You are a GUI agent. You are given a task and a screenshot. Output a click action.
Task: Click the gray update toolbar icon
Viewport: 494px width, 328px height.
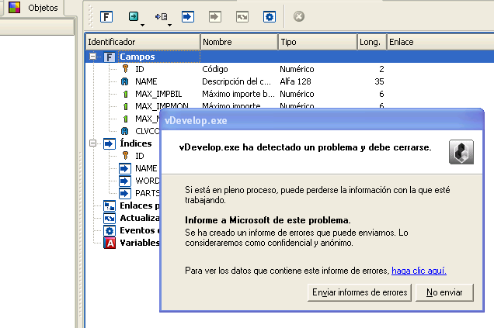[242, 16]
